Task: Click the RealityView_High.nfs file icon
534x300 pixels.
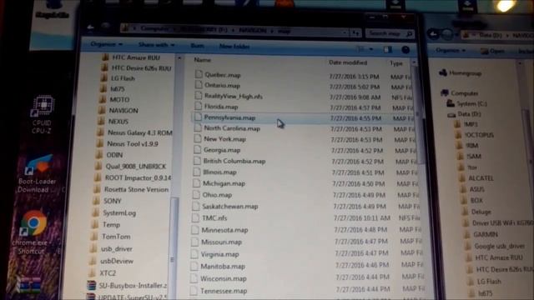Action: click(x=198, y=96)
